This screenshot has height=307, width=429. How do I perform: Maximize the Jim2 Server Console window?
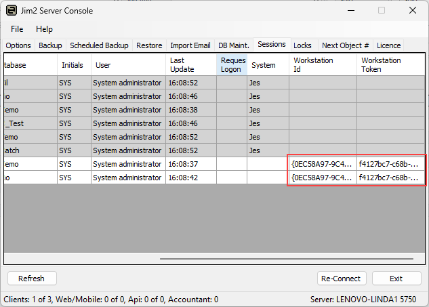tap(382, 10)
